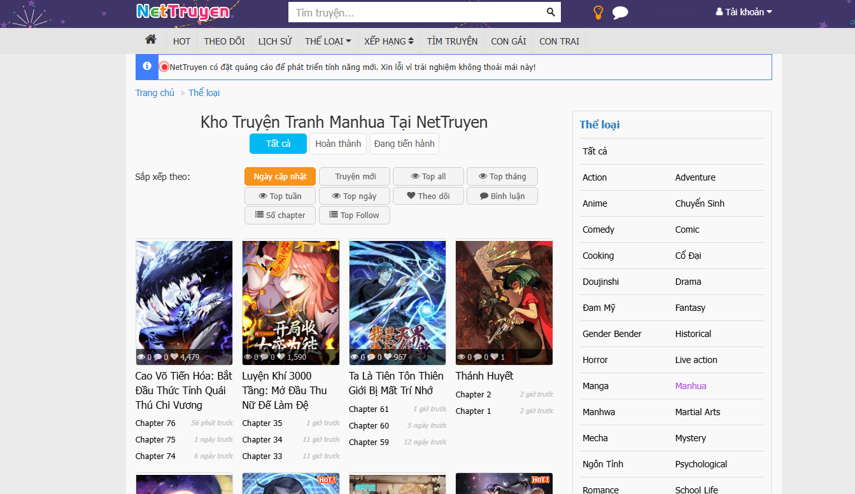Screen dimensions: 855x494
Task: Click the blue info icon on notice bar
Action: coord(147,67)
